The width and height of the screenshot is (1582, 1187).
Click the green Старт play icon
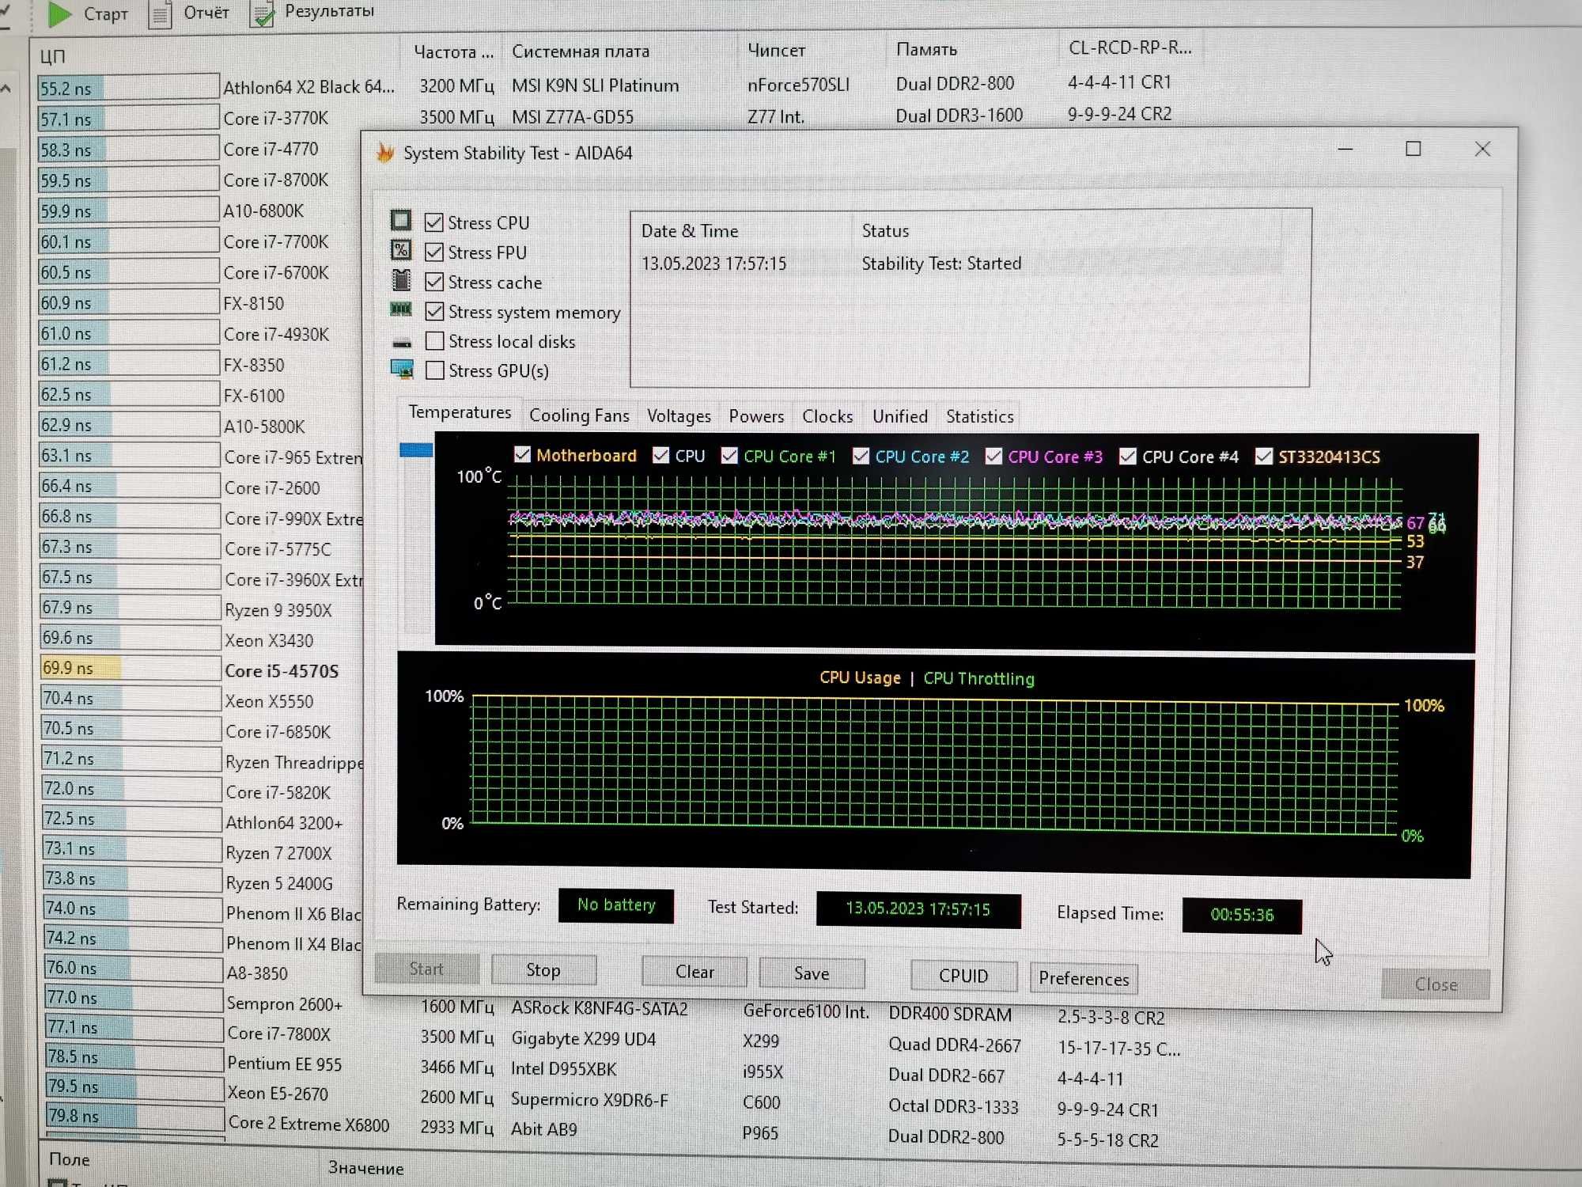coord(60,13)
